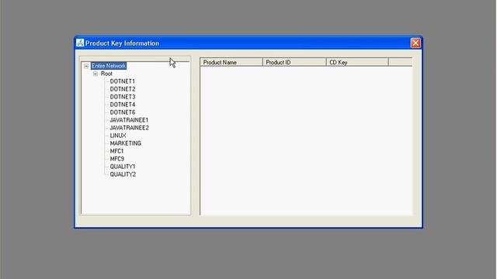The image size is (497, 279).
Task: Sort by the Product Name column header
Action: point(231,62)
